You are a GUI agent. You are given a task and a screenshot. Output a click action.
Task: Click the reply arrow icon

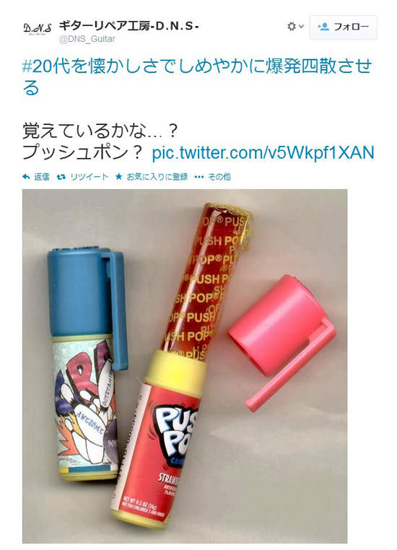tap(26, 177)
